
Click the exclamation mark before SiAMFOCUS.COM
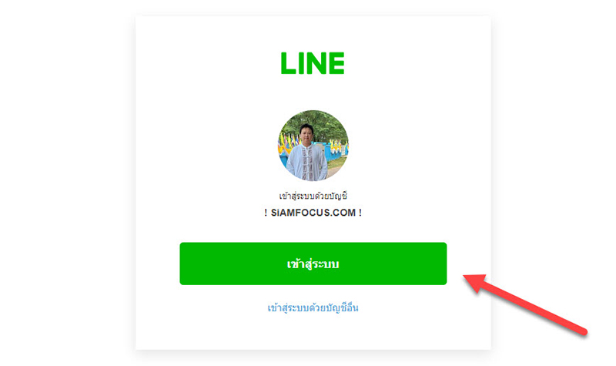[x=266, y=213]
